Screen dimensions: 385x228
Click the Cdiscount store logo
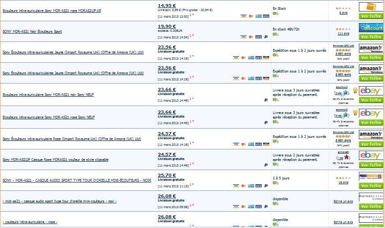coord(371,28)
